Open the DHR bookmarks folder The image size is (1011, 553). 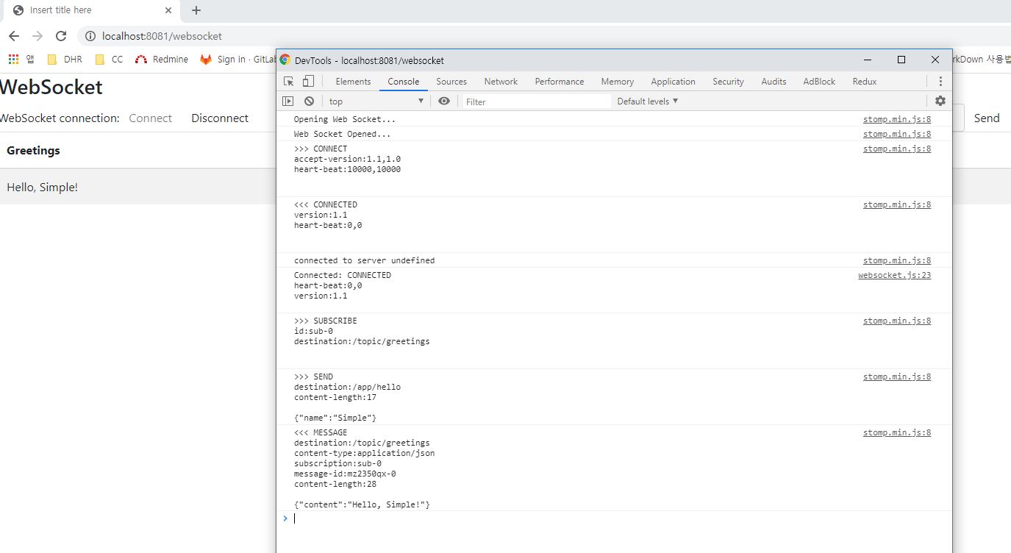point(65,60)
